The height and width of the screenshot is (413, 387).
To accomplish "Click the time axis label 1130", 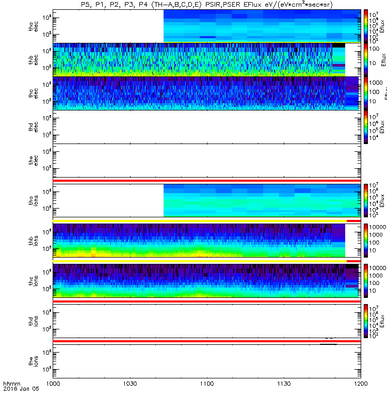I will tap(284, 384).
